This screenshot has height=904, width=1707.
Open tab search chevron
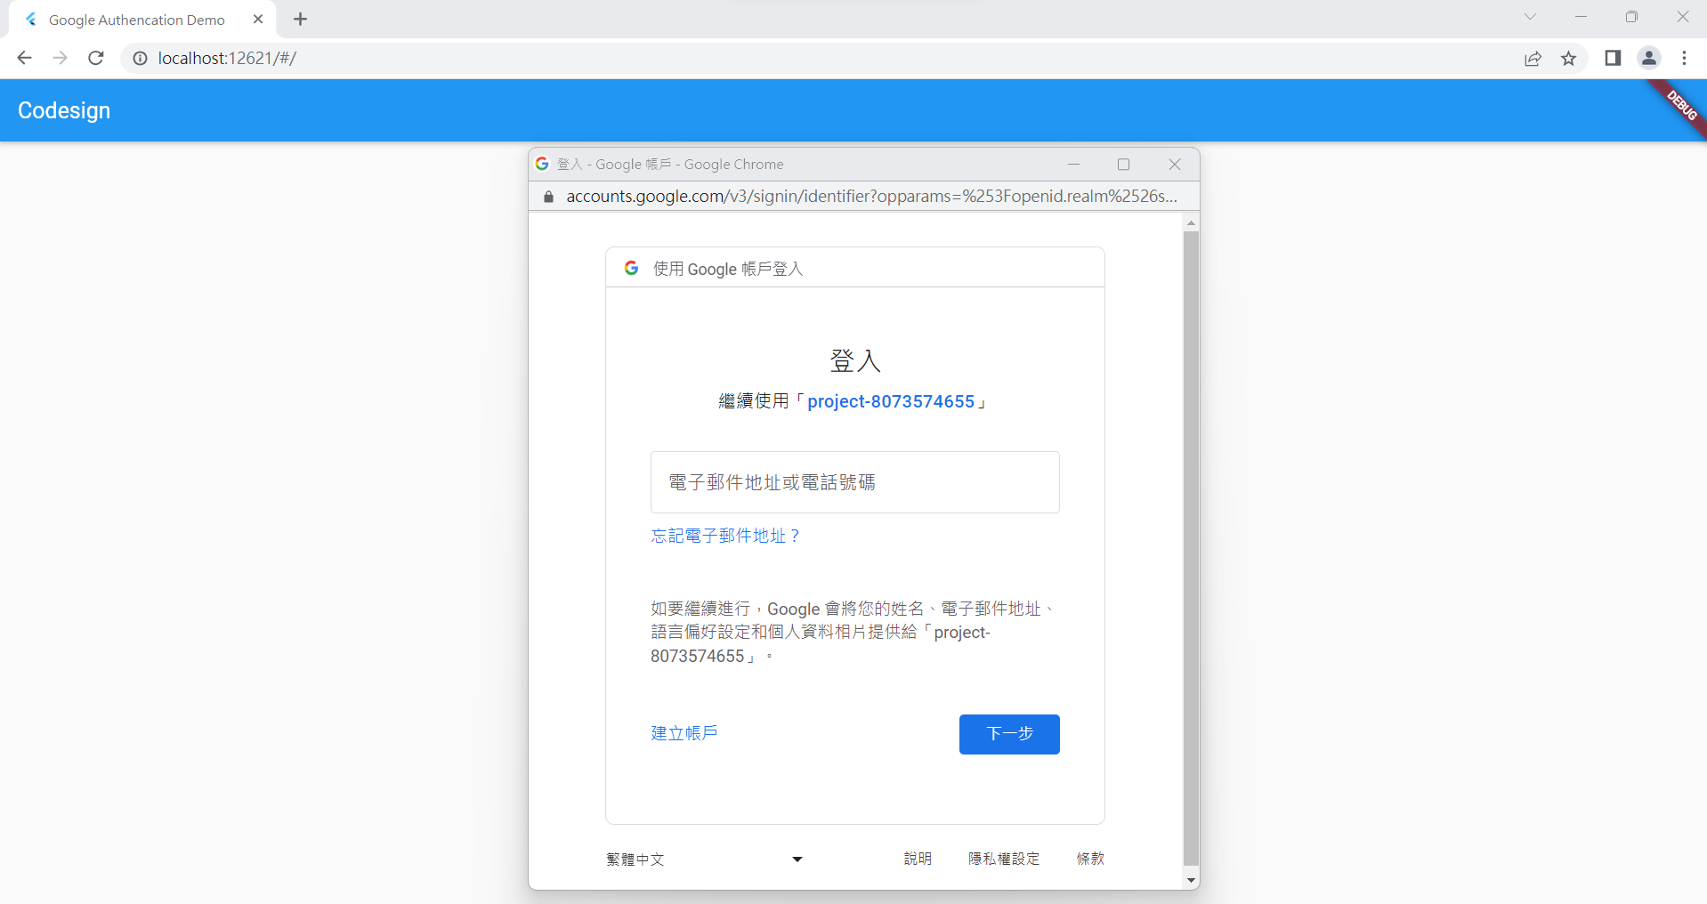[1530, 17]
